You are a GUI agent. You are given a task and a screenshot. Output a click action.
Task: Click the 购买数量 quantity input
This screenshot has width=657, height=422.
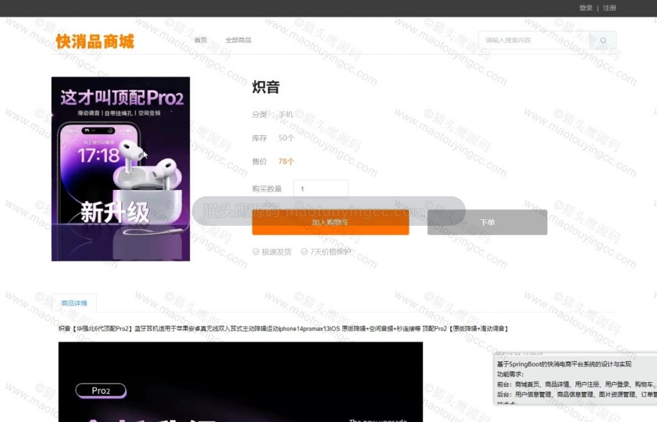321,189
